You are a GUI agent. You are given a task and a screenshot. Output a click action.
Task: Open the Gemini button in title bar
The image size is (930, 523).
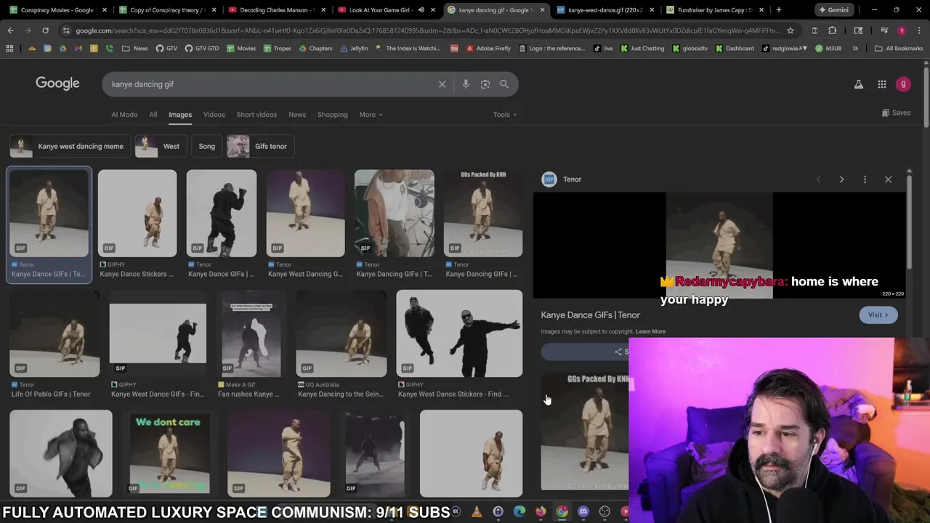833,10
